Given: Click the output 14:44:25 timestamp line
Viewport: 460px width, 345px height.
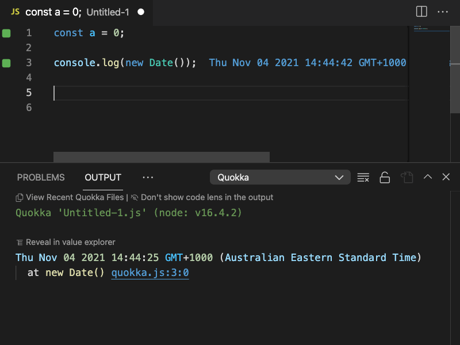Looking at the screenshot, I should (218, 258).
